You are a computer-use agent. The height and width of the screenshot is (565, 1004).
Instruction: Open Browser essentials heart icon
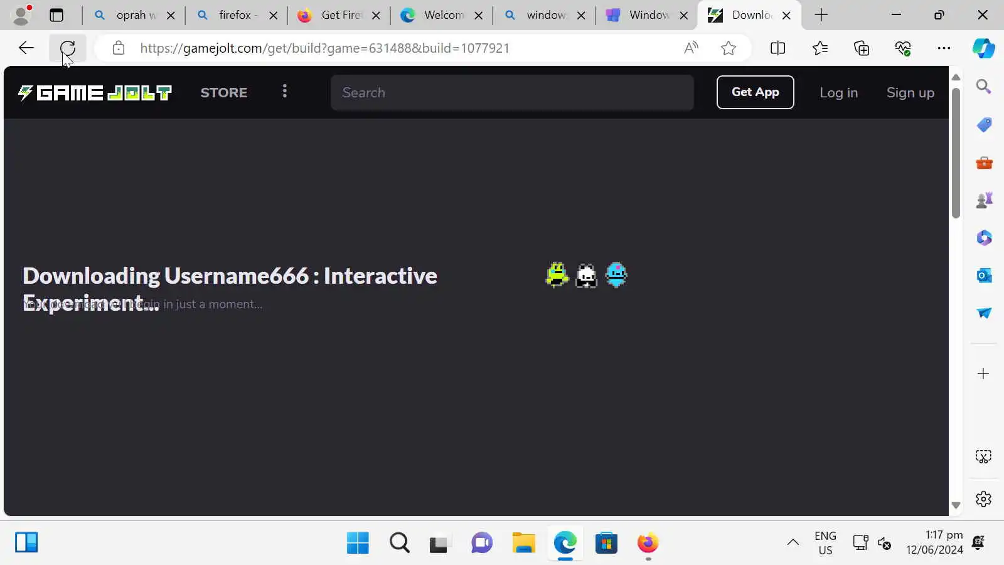903,48
